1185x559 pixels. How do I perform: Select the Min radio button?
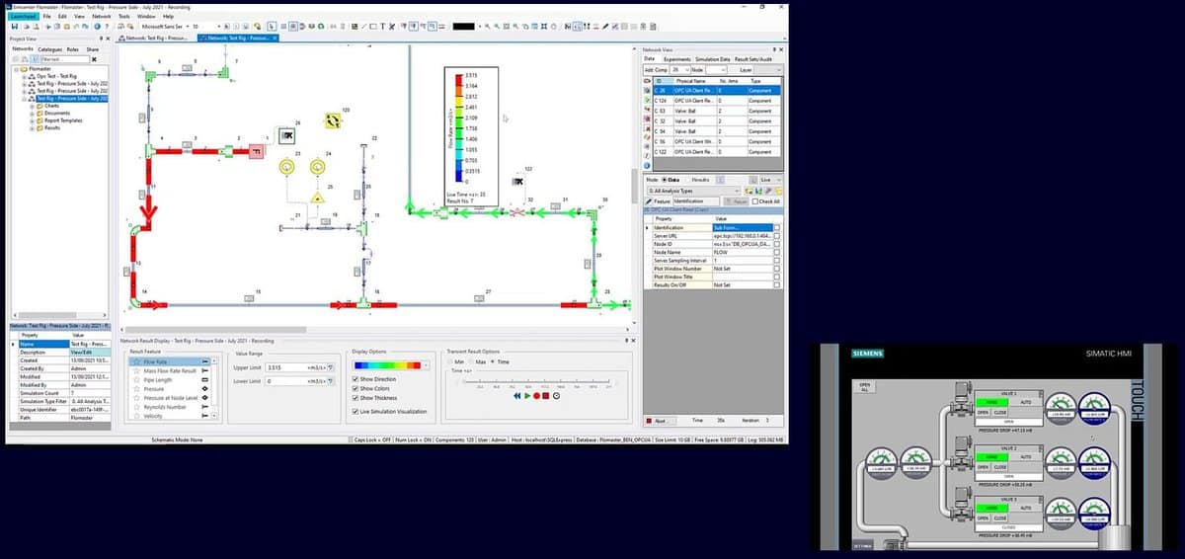[449, 362]
